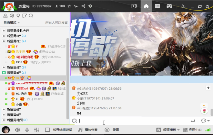Image resolution: width=213 pixels, height=135 pixels.
Task: Open the 自由模式 mode dropdown
Action: click(12, 22)
